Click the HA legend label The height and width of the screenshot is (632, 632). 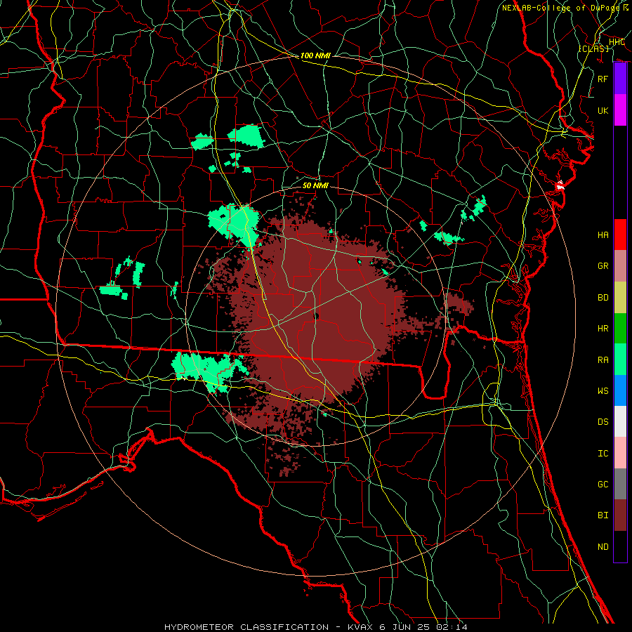(603, 235)
